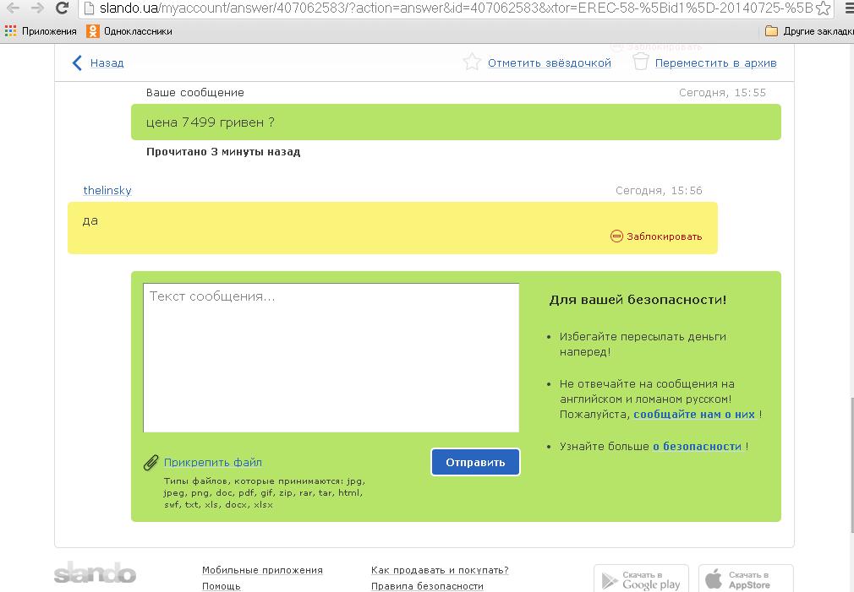Open the Приложения apps grid icon
854x592 pixels.
point(10,31)
